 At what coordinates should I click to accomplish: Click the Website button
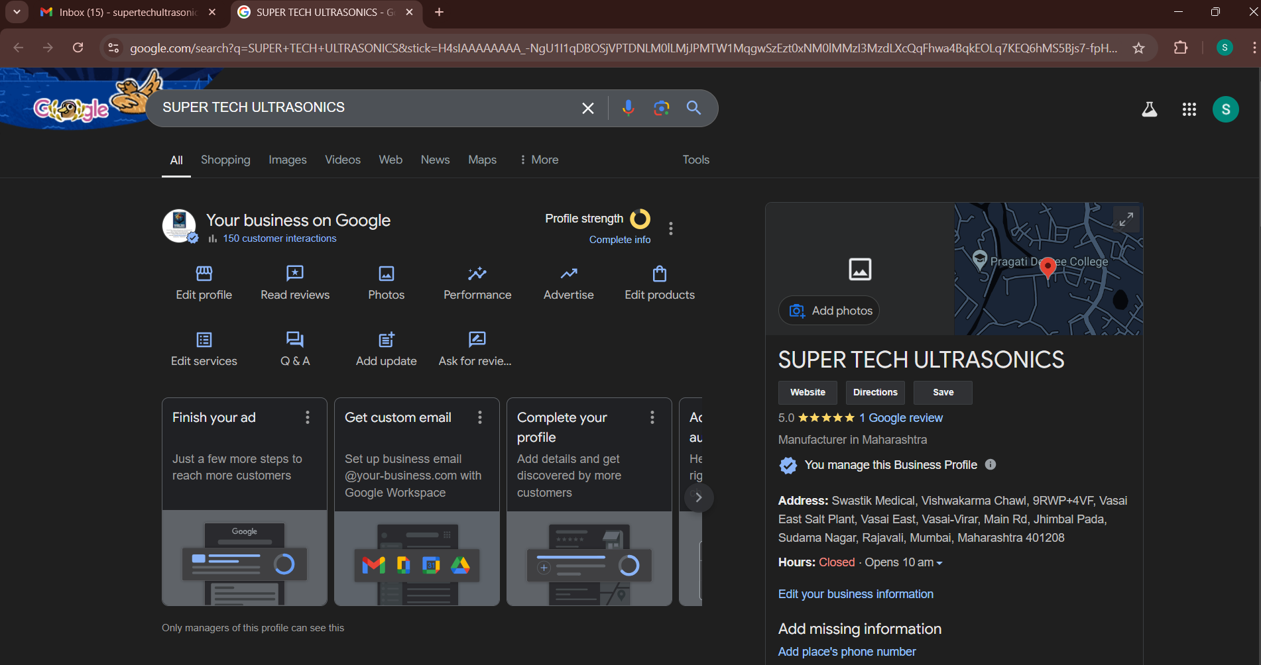(x=808, y=392)
